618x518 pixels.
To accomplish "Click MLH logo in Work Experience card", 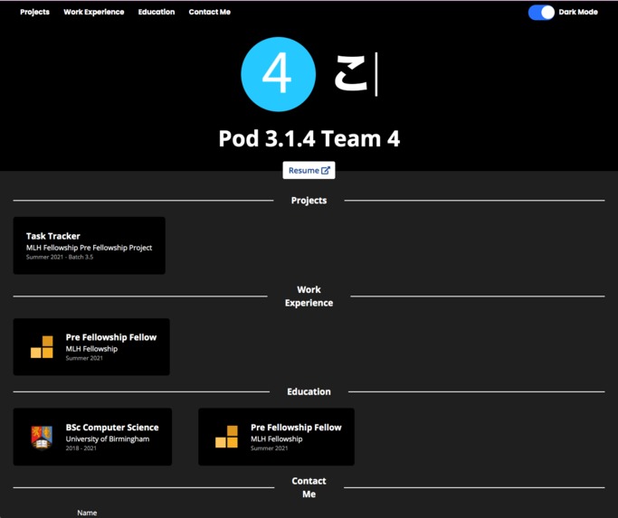I will [42, 346].
